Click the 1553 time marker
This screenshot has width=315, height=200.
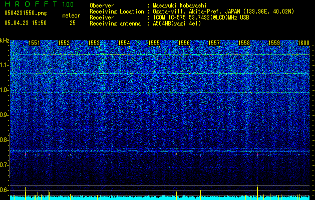[94, 43]
